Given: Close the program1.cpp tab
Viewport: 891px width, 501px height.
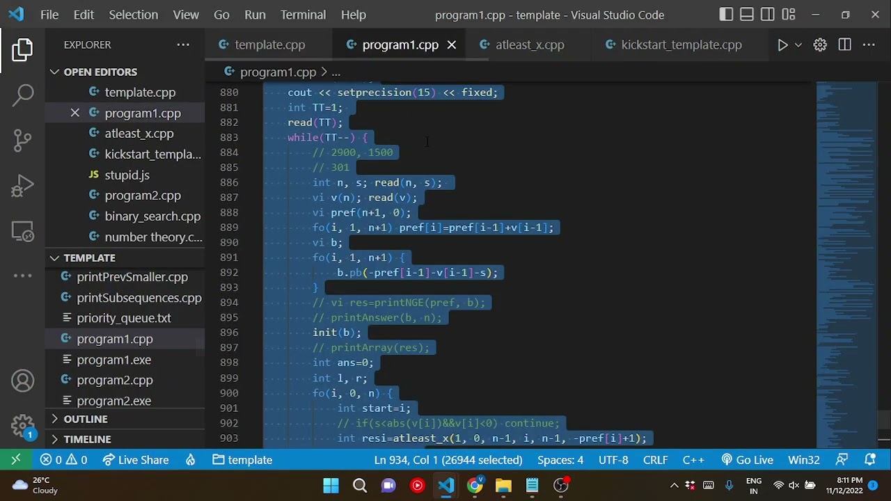Looking at the screenshot, I should (x=452, y=45).
